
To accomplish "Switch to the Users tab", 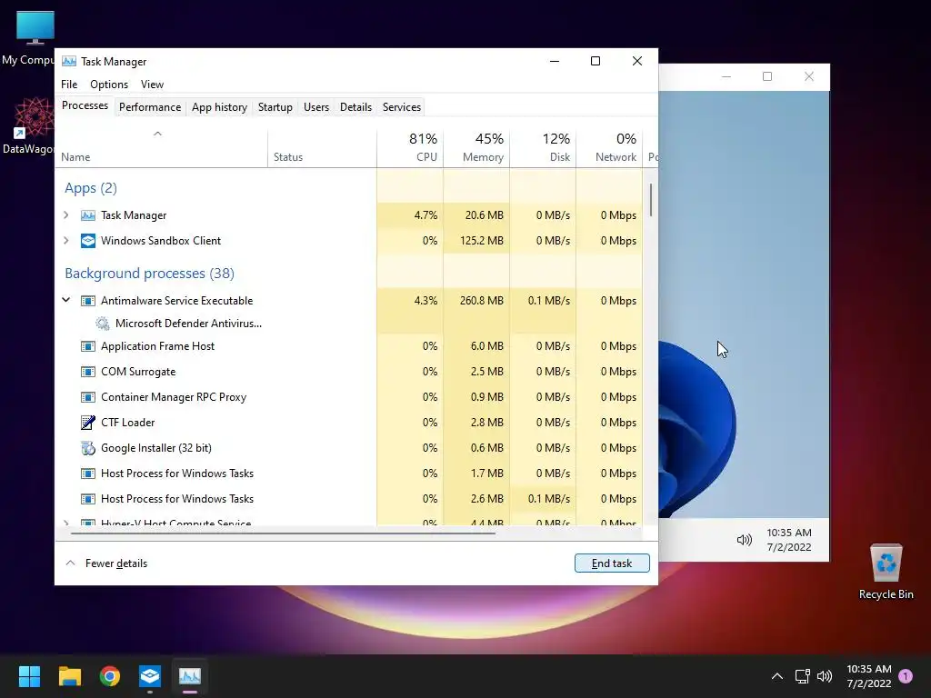I will (x=315, y=107).
